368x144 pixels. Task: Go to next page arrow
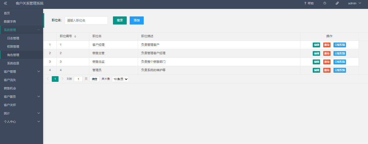click(63, 79)
